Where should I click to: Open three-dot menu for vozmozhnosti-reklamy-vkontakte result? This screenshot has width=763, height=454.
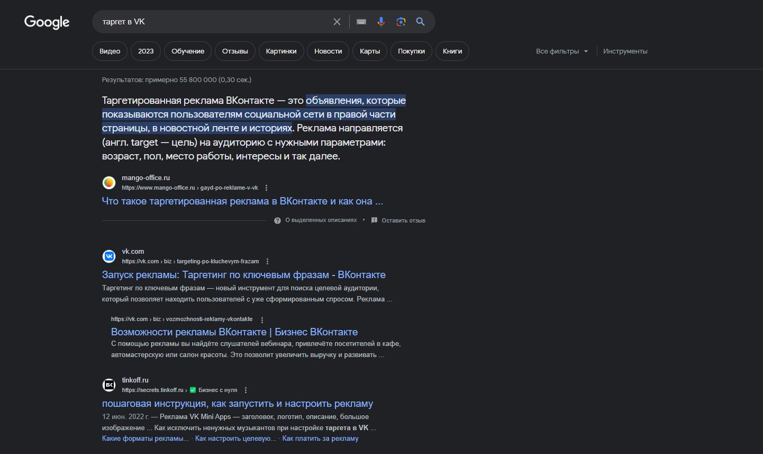262,320
